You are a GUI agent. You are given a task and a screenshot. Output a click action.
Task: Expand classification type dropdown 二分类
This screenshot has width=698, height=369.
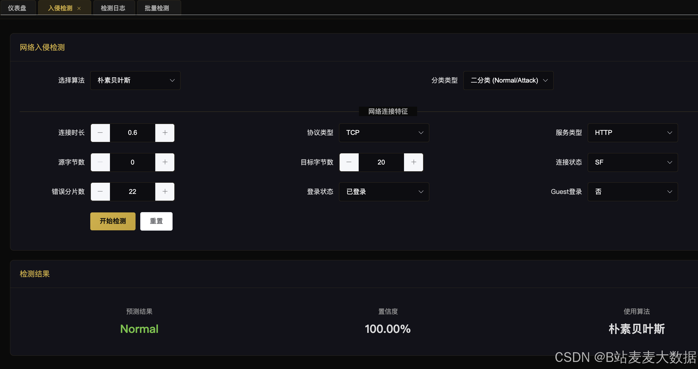(508, 80)
